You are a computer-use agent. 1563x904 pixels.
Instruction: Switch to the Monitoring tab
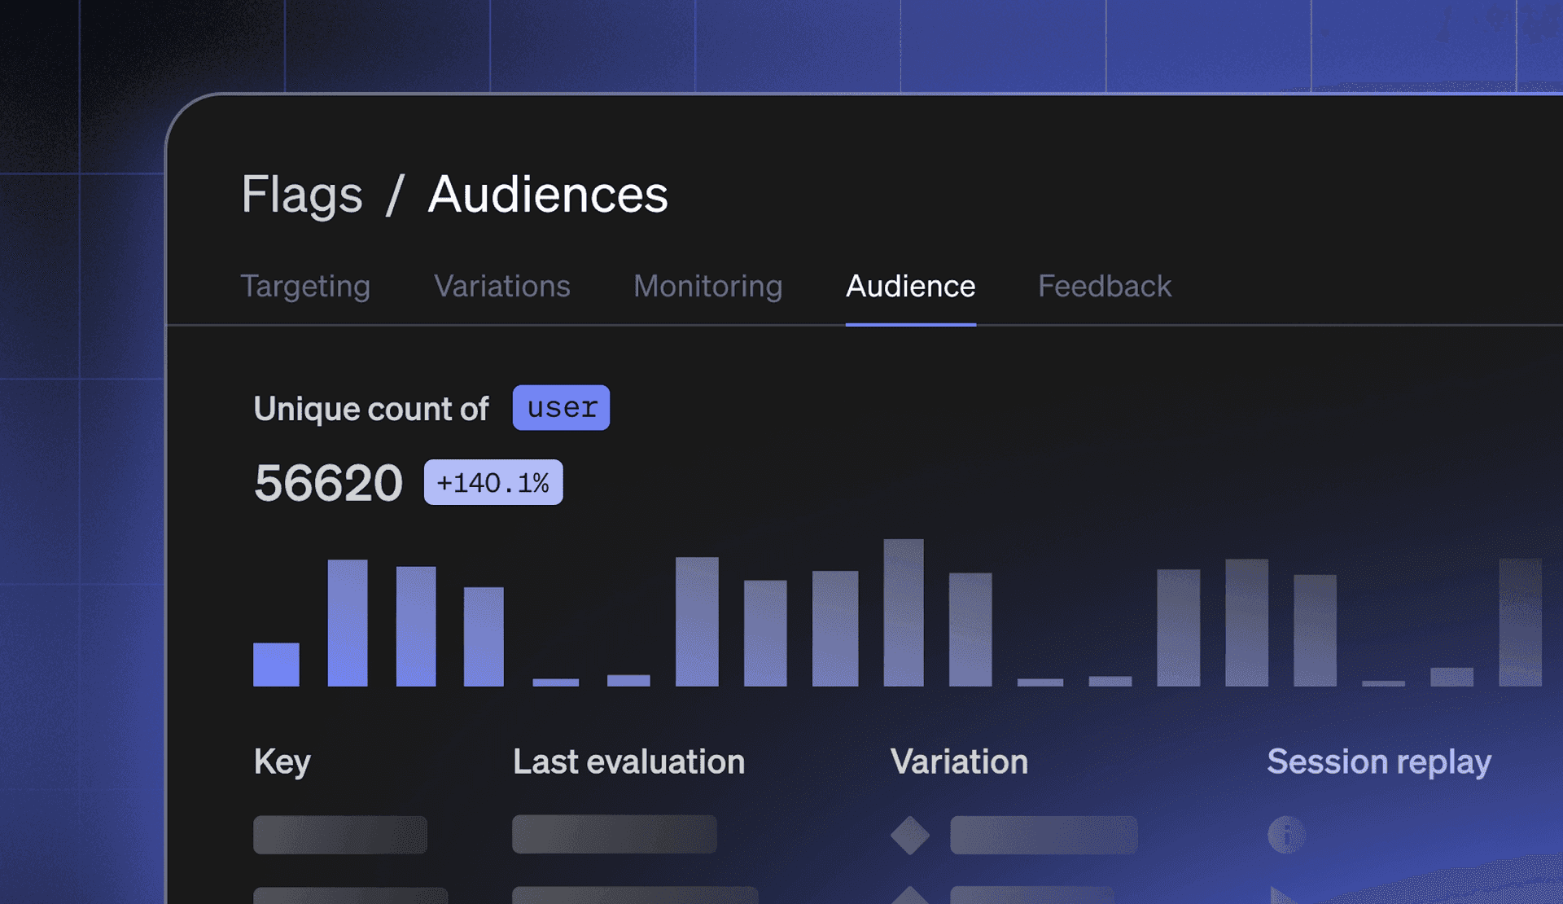[x=707, y=287]
